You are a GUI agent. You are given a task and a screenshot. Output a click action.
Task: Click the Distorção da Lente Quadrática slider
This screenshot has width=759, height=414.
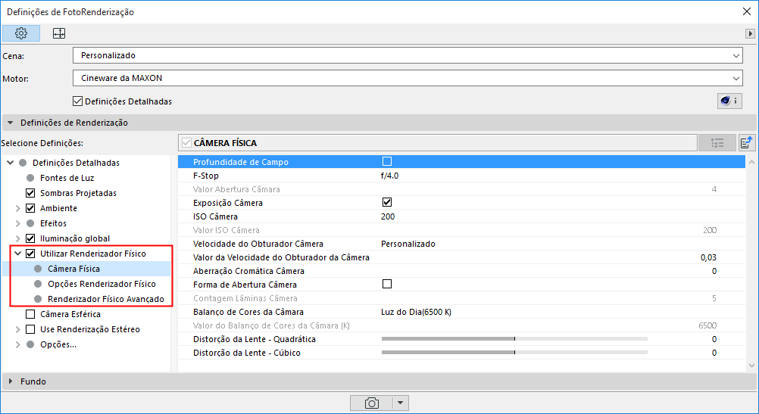[514, 339]
